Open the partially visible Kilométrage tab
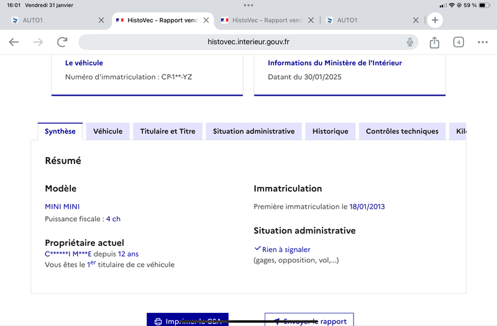Screen dimensions: 497x326 coord(458,131)
